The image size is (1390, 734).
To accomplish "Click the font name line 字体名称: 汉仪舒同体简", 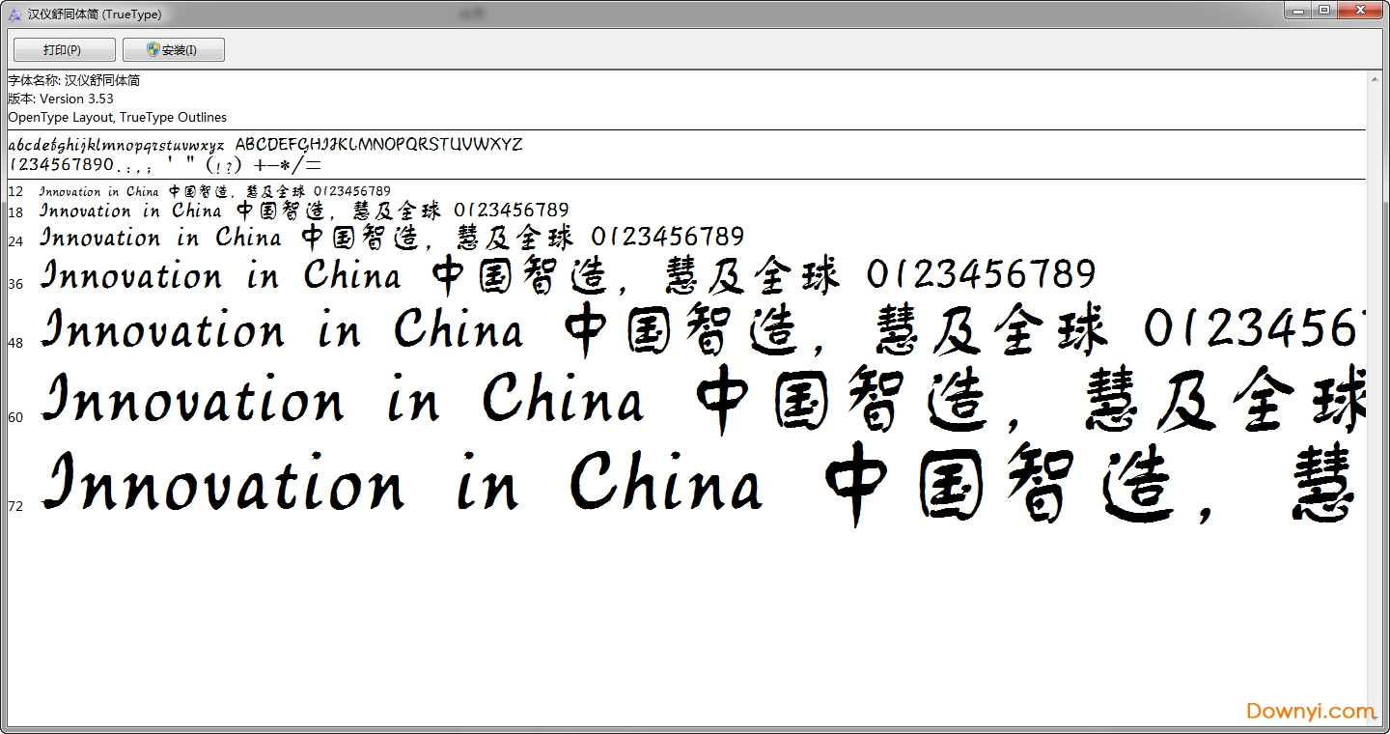I will (74, 80).
